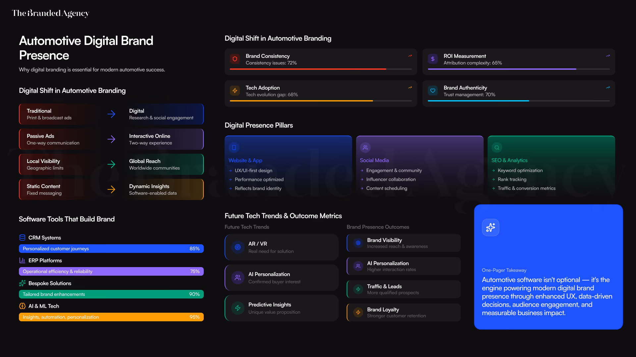Click the CRM Systems database icon

(22, 238)
